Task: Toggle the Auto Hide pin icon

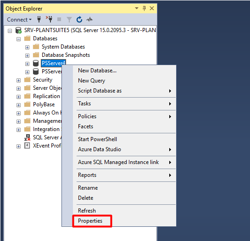Action: pyautogui.click(x=144, y=8)
